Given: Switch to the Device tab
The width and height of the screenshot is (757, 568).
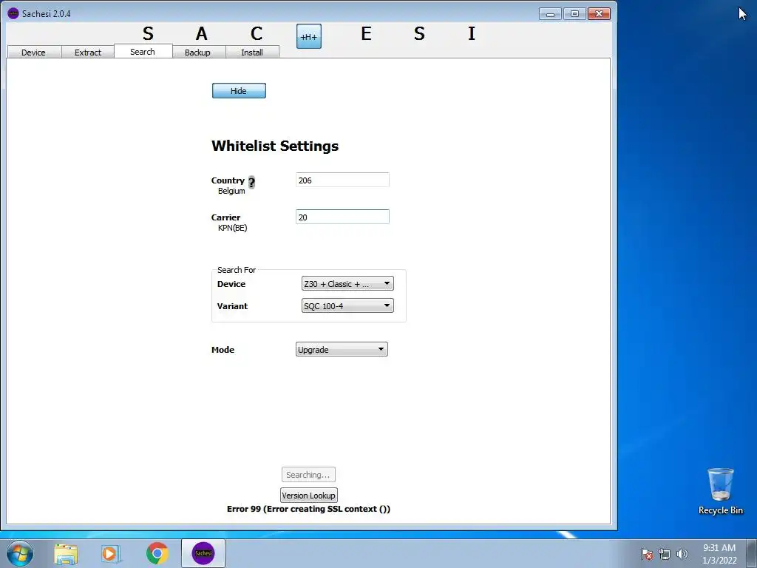Looking at the screenshot, I should (x=34, y=53).
